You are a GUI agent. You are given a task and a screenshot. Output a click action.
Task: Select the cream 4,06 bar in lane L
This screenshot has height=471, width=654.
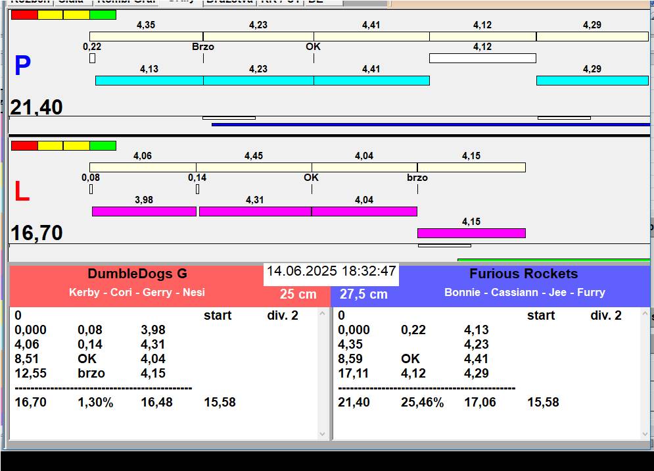point(143,168)
